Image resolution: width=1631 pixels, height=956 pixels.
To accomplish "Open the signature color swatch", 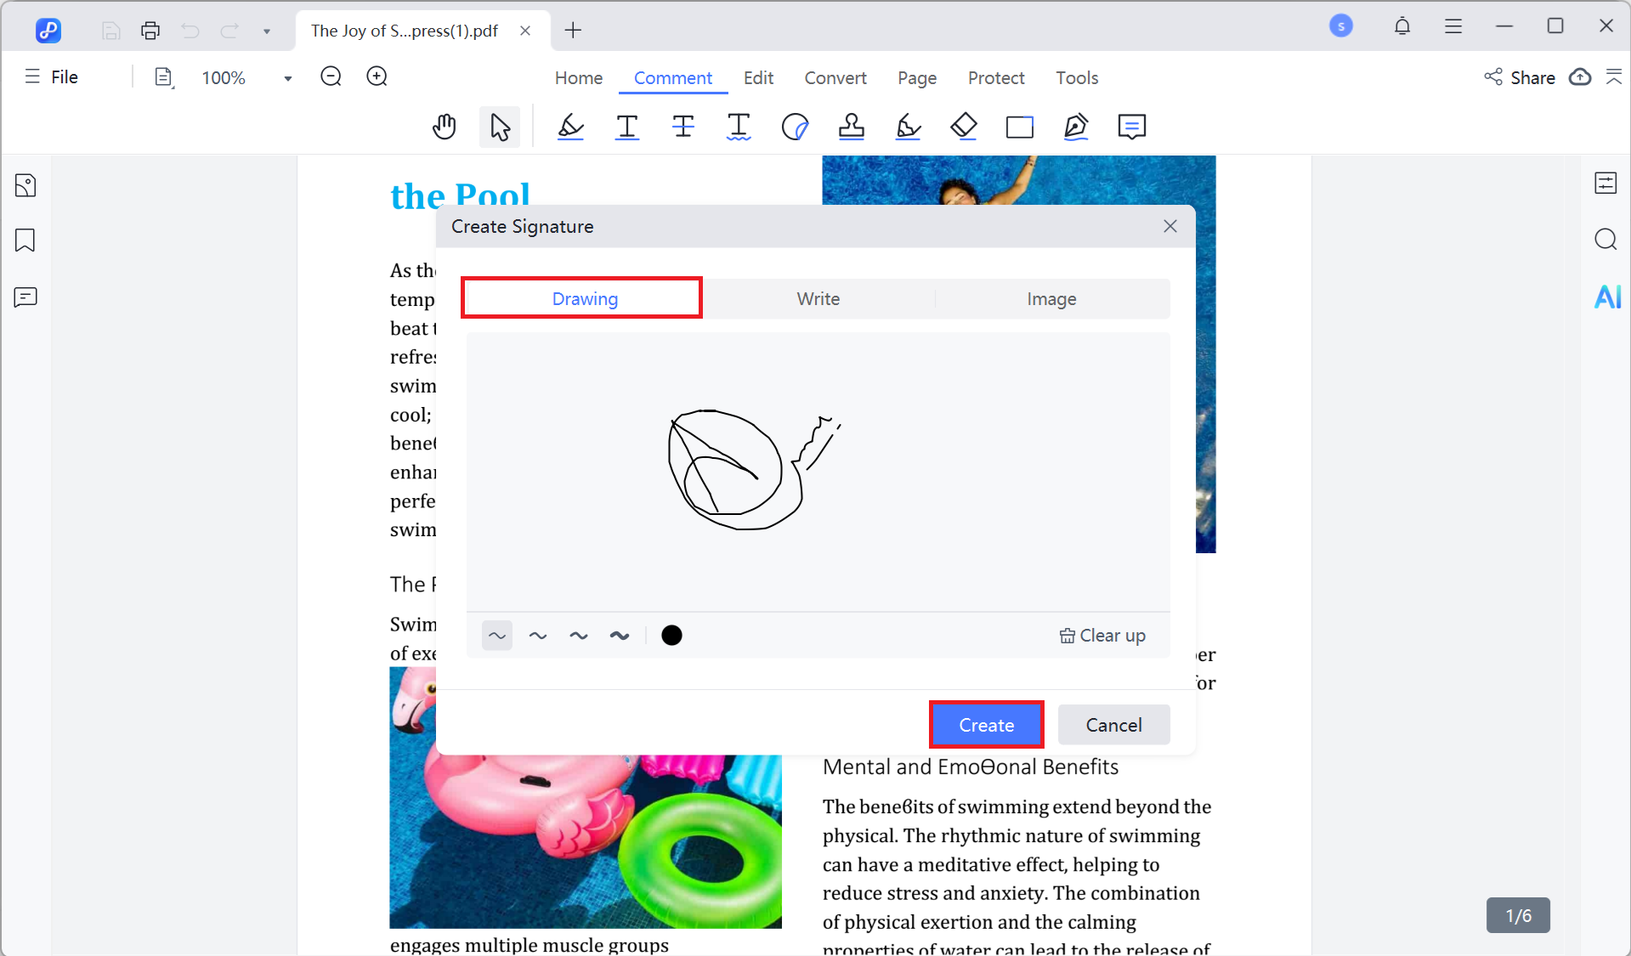I will (671, 635).
